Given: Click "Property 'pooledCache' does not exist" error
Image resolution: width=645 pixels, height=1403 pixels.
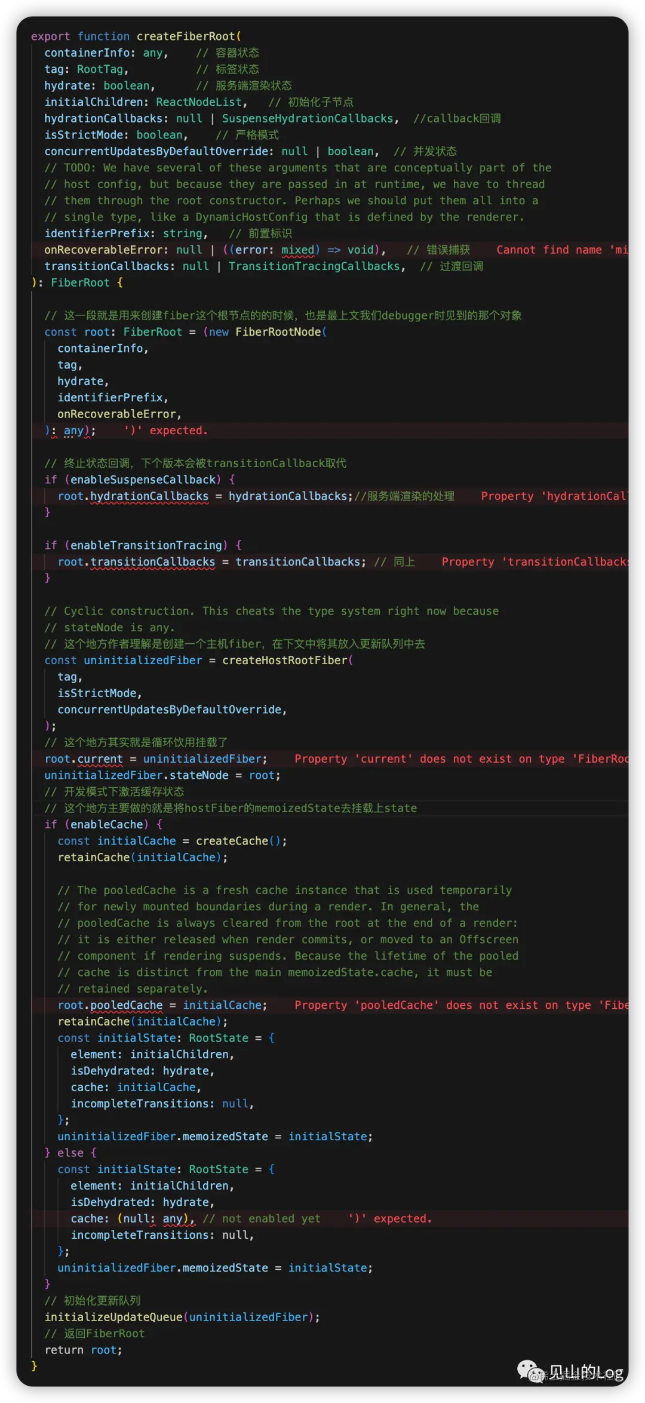Looking at the screenshot, I should 461,1005.
